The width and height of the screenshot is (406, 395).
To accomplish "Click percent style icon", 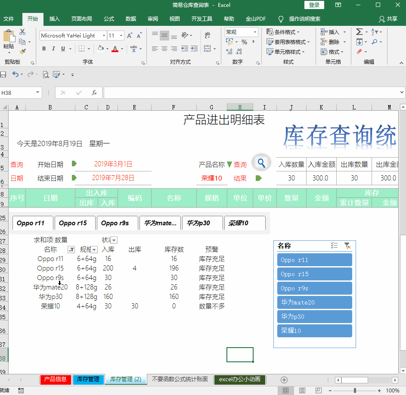I will click(x=244, y=42).
